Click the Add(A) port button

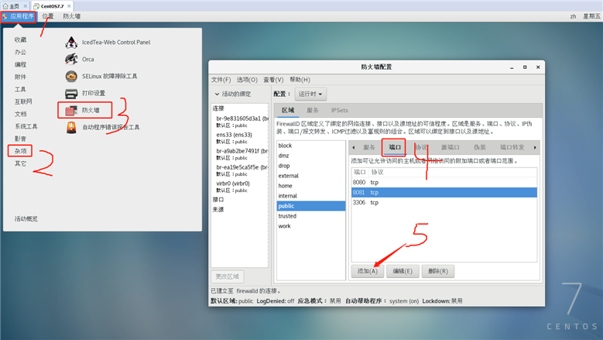click(x=367, y=271)
